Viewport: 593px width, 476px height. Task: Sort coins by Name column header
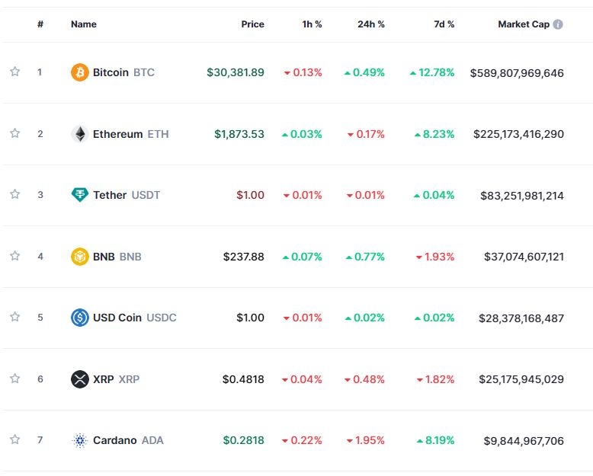click(84, 24)
